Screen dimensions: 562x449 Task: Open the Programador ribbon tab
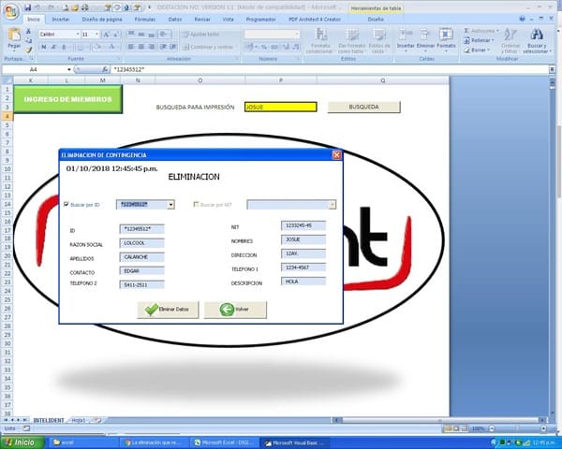(x=261, y=20)
